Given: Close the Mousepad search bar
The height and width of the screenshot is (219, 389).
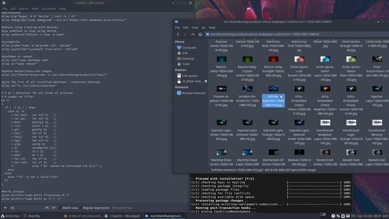Looking at the screenshot, I should click(x=5, y=207).
